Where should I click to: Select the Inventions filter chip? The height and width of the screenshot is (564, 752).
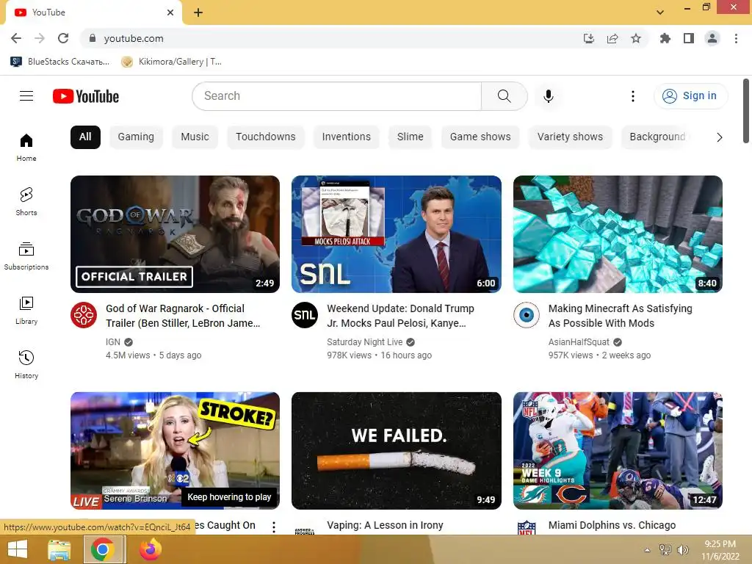(347, 137)
